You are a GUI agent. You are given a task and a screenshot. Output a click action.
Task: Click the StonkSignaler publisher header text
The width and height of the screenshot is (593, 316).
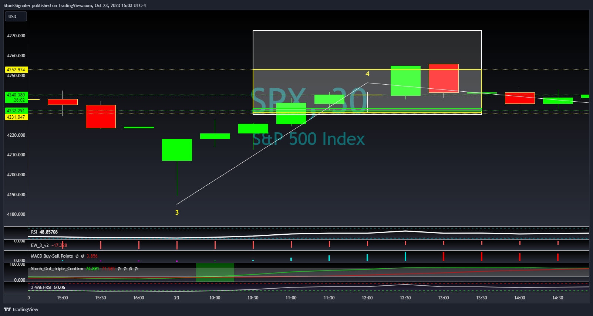pyautogui.click(x=75, y=6)
